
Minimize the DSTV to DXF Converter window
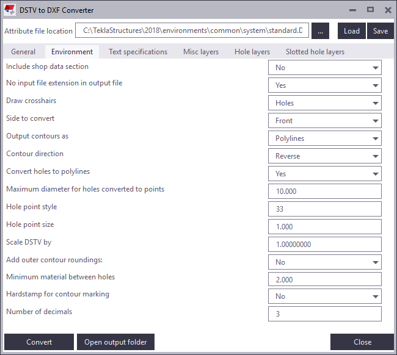point(352,10)
